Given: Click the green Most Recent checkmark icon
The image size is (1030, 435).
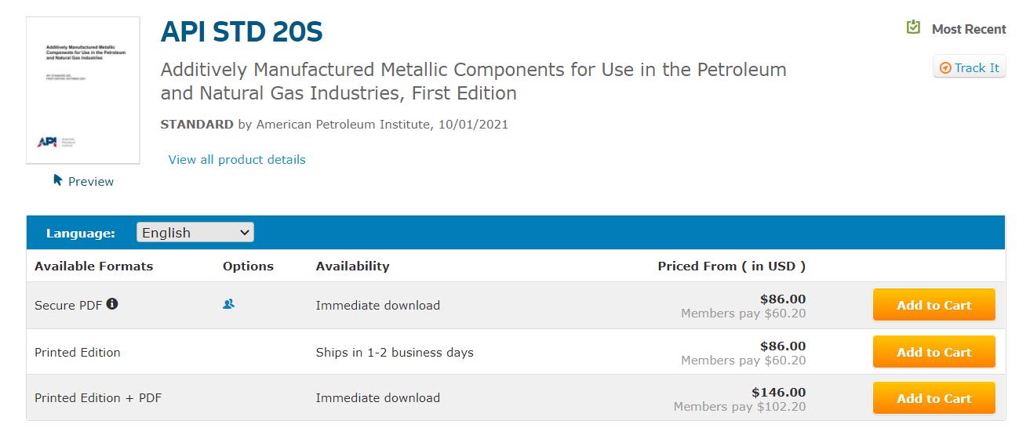Looking at the screenshot, I should [913, 28].
